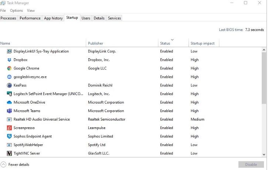Click High impact in Microsoft OneDrive row

pos(194,102)
